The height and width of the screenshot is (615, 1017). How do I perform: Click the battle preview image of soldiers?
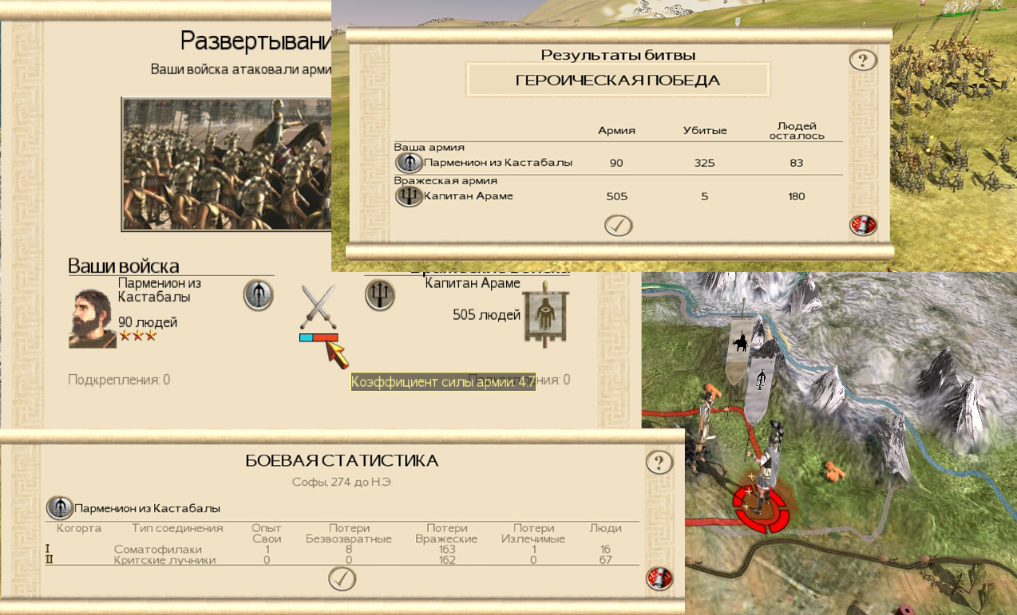tap(228, 164)
